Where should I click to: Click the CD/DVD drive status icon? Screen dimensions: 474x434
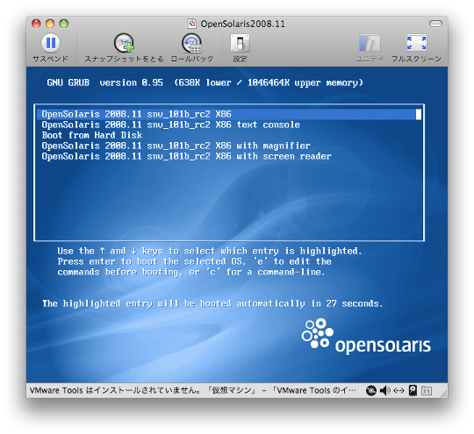(x=371, y=390)
